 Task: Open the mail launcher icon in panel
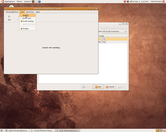36,1
